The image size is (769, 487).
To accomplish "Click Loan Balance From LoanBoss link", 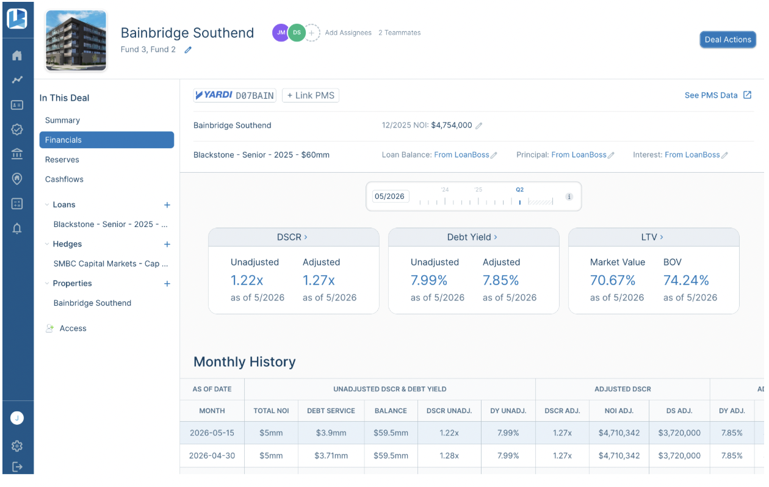I will point(461,155).
